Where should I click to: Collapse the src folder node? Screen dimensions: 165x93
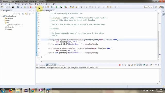[4, 23]
